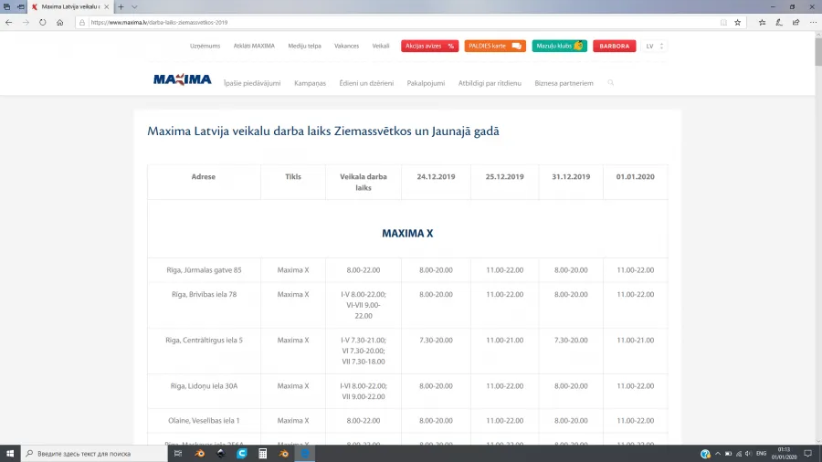Click the PALDIES karte button
822x462 pixels.
[495, 46]
